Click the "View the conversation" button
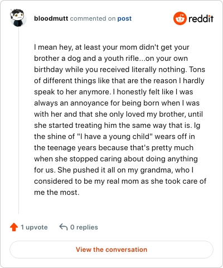Screen dimensions: 223x268 [111, 250]
